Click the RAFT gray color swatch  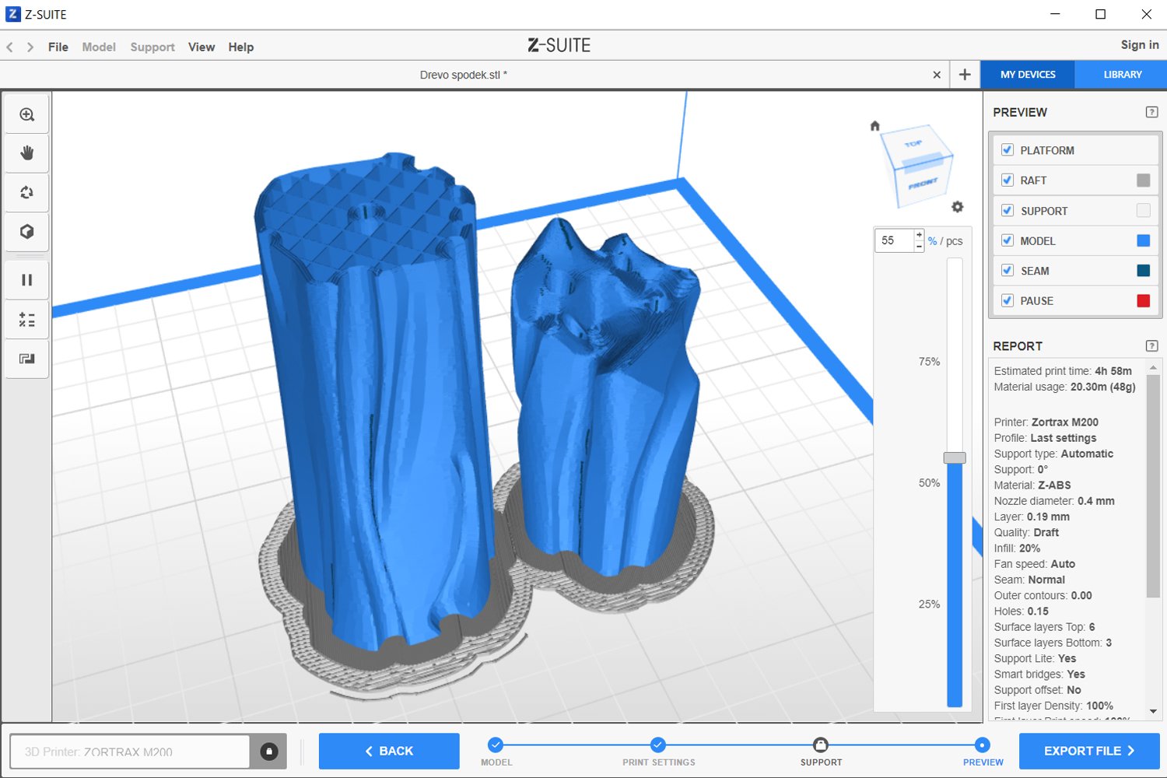(1143, 180)
